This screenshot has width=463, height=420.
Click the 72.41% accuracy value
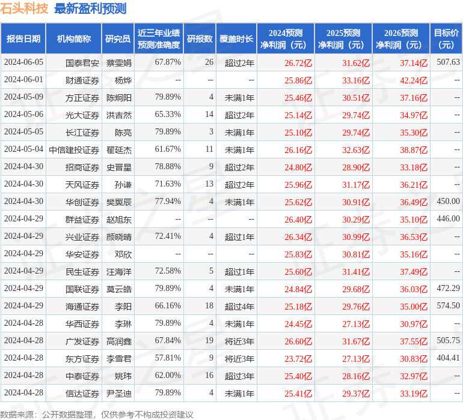click(x=168, y=236)
